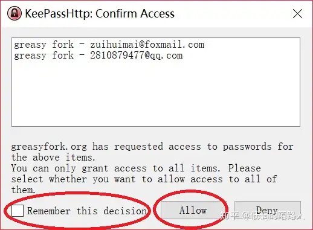Image resolution: width=313 pixels, height=230 pixels.
Task: Close the Confirm Access dialog with X
Action: point(297,14)
